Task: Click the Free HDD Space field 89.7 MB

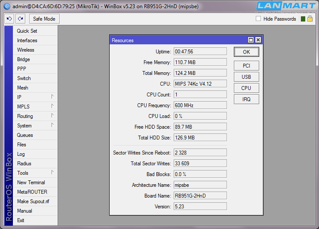Action: [200, 127]
